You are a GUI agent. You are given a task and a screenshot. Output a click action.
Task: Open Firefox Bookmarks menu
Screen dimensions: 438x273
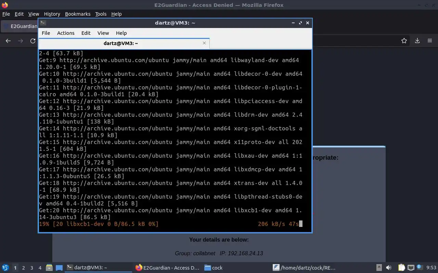(78, 14)
